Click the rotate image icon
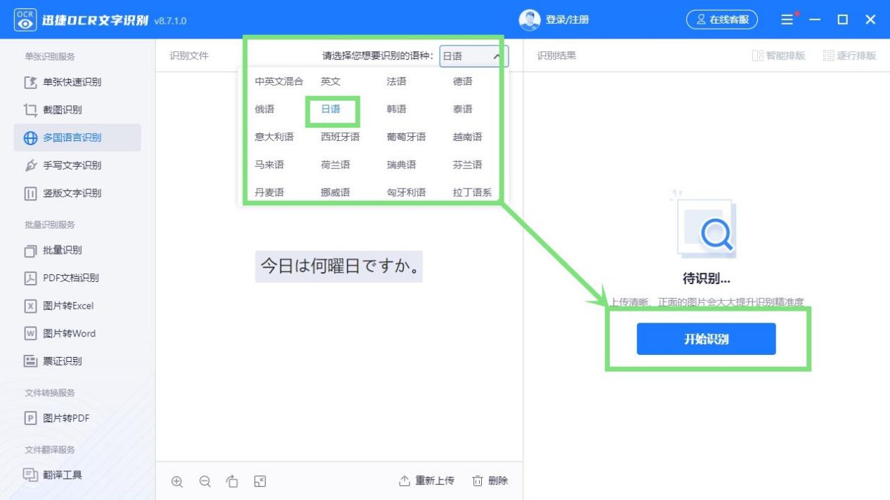This screenshot has height=500, width=890. point(233,481)
